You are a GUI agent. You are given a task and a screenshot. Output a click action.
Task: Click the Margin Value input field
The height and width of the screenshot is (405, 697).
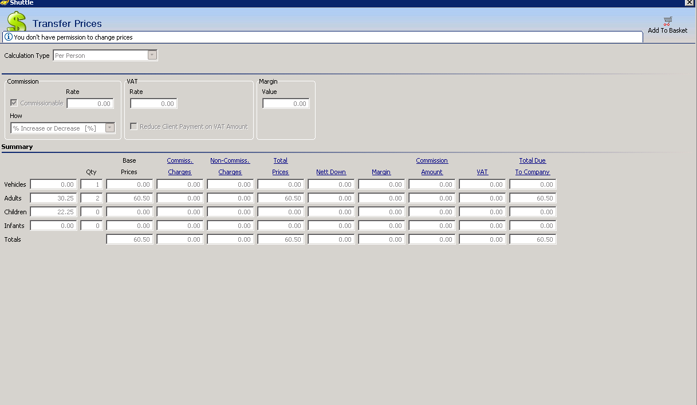click(x=286, y=104)
